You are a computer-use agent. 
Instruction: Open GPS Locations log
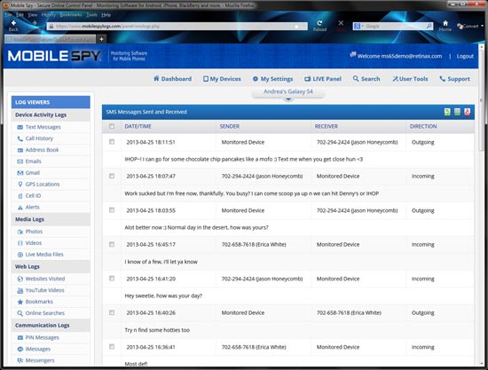click(x=43, y=185)
